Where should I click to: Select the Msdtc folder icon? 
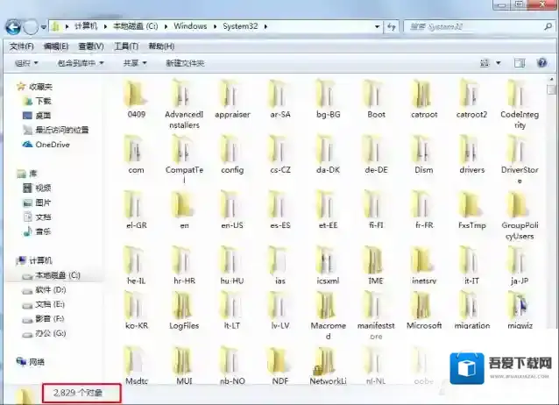[x=136, y=360]
